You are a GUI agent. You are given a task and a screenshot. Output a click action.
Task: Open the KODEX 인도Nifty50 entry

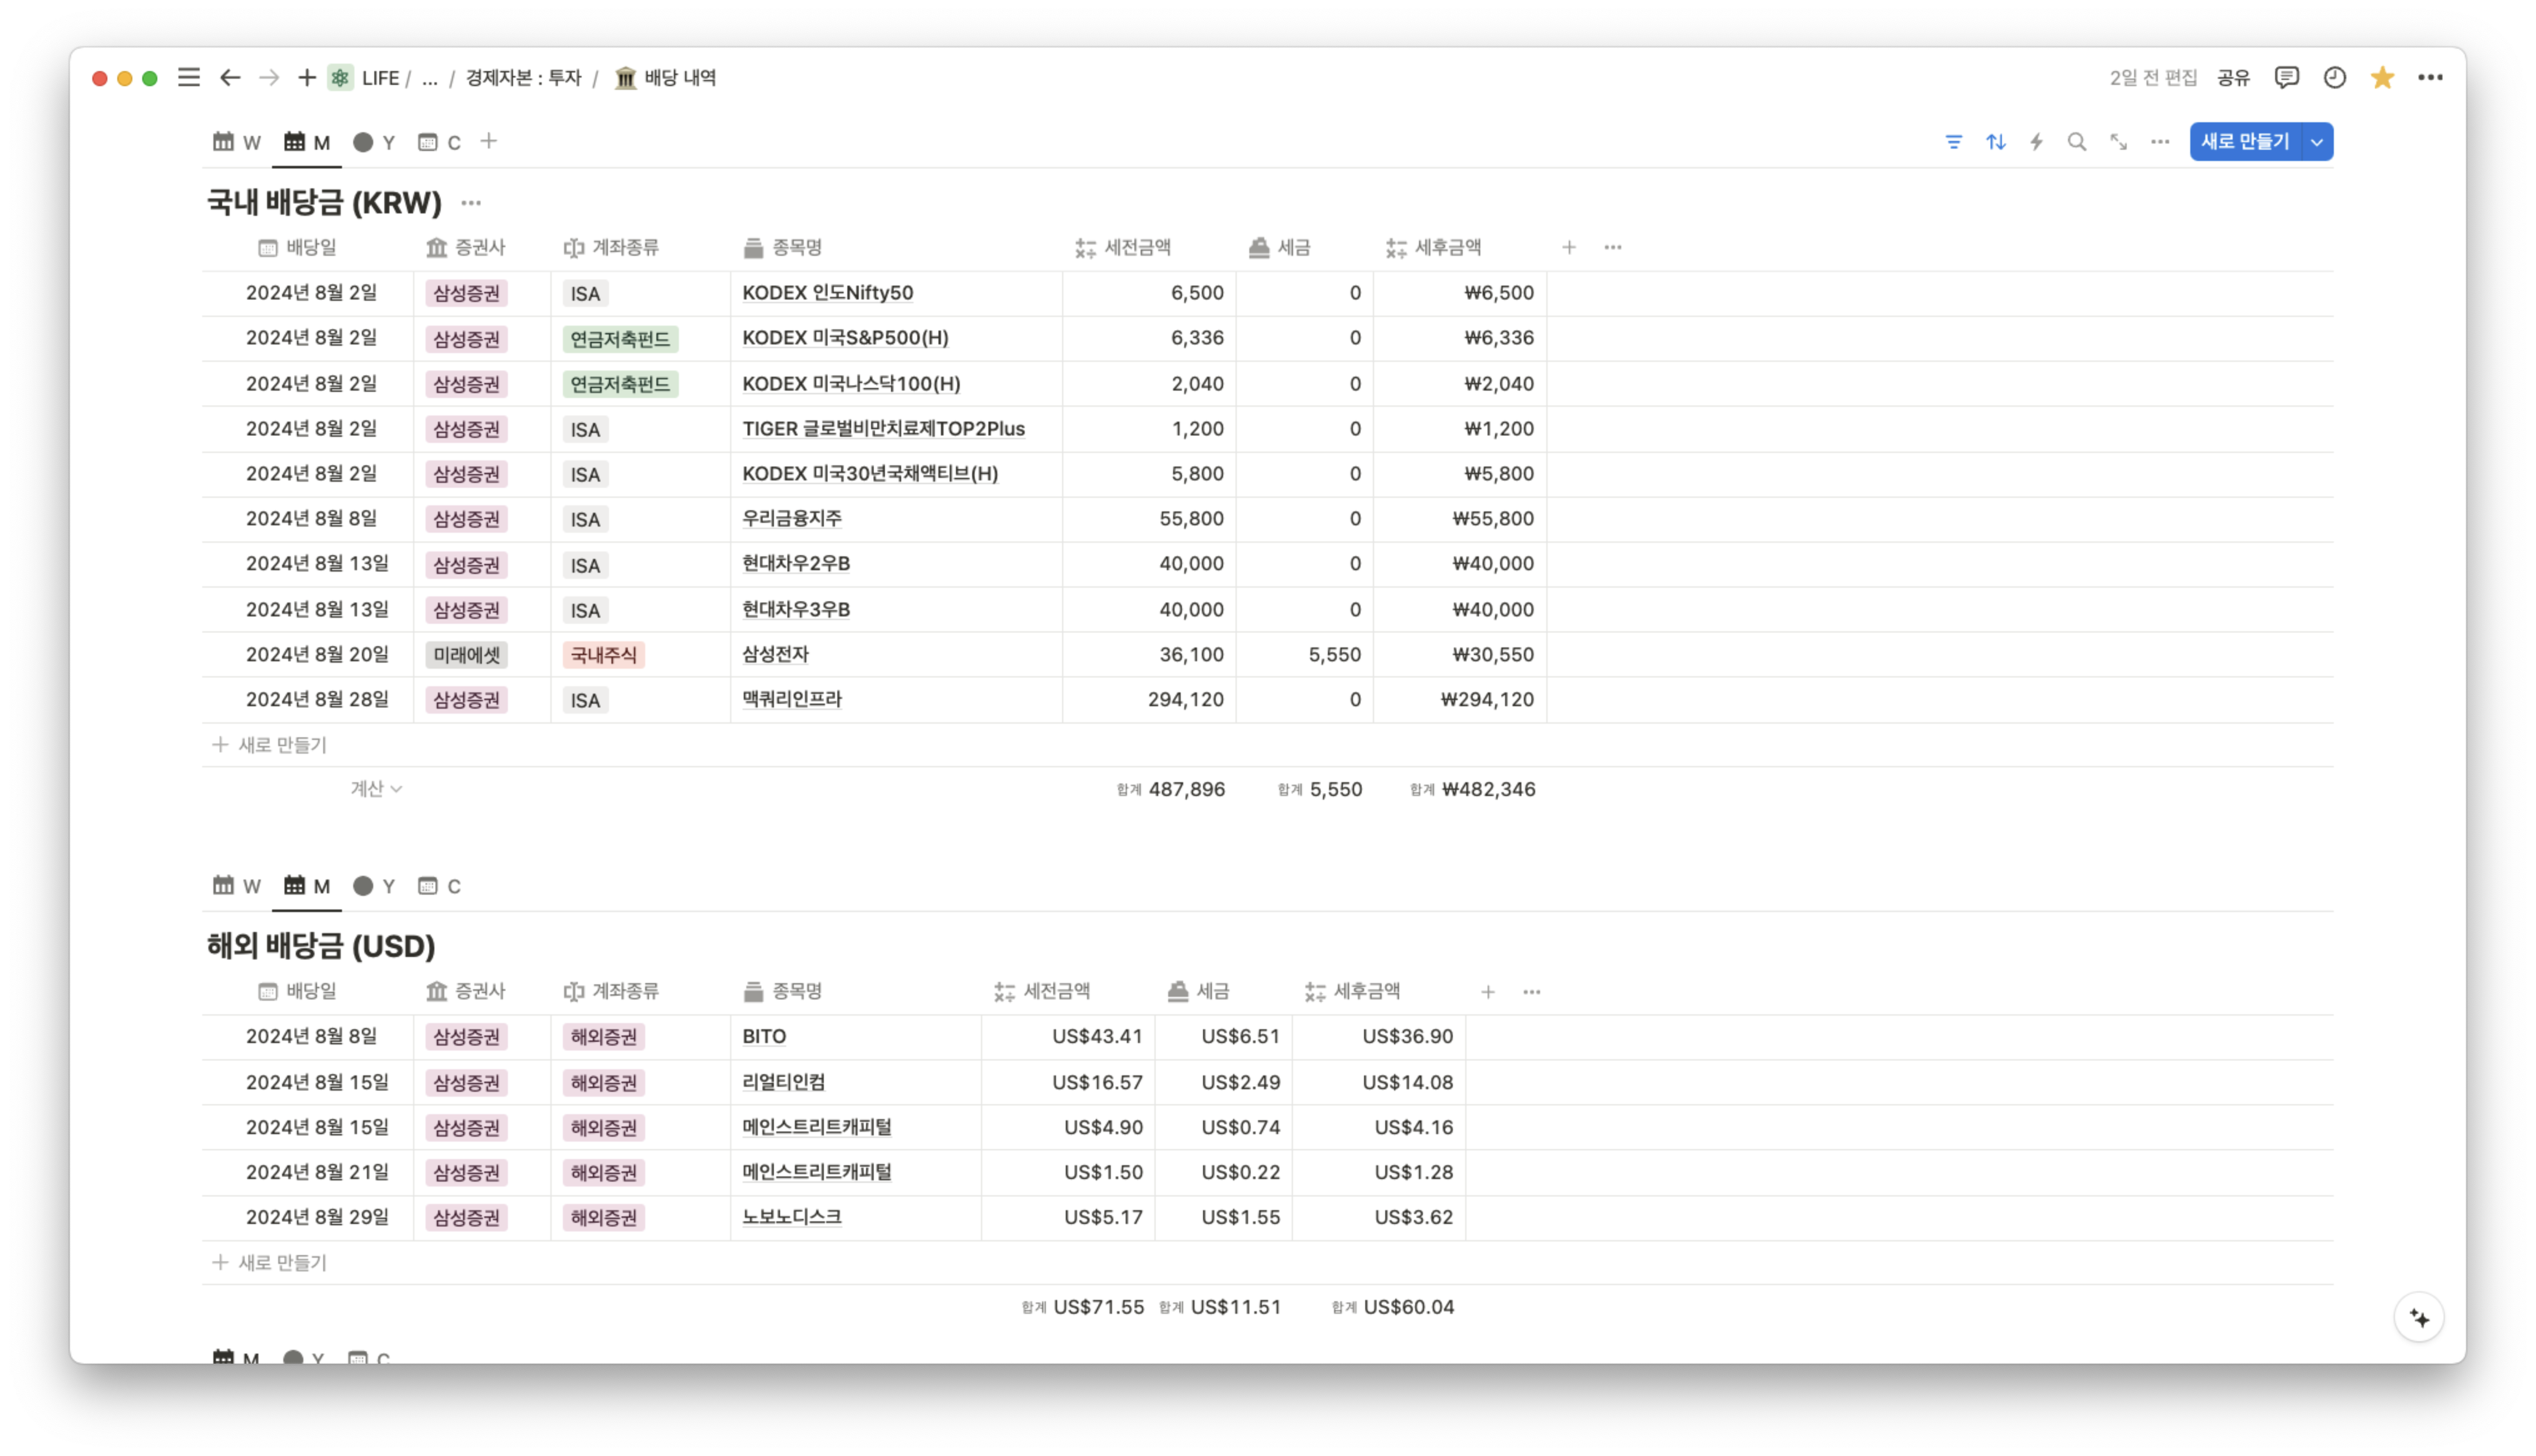827,293
